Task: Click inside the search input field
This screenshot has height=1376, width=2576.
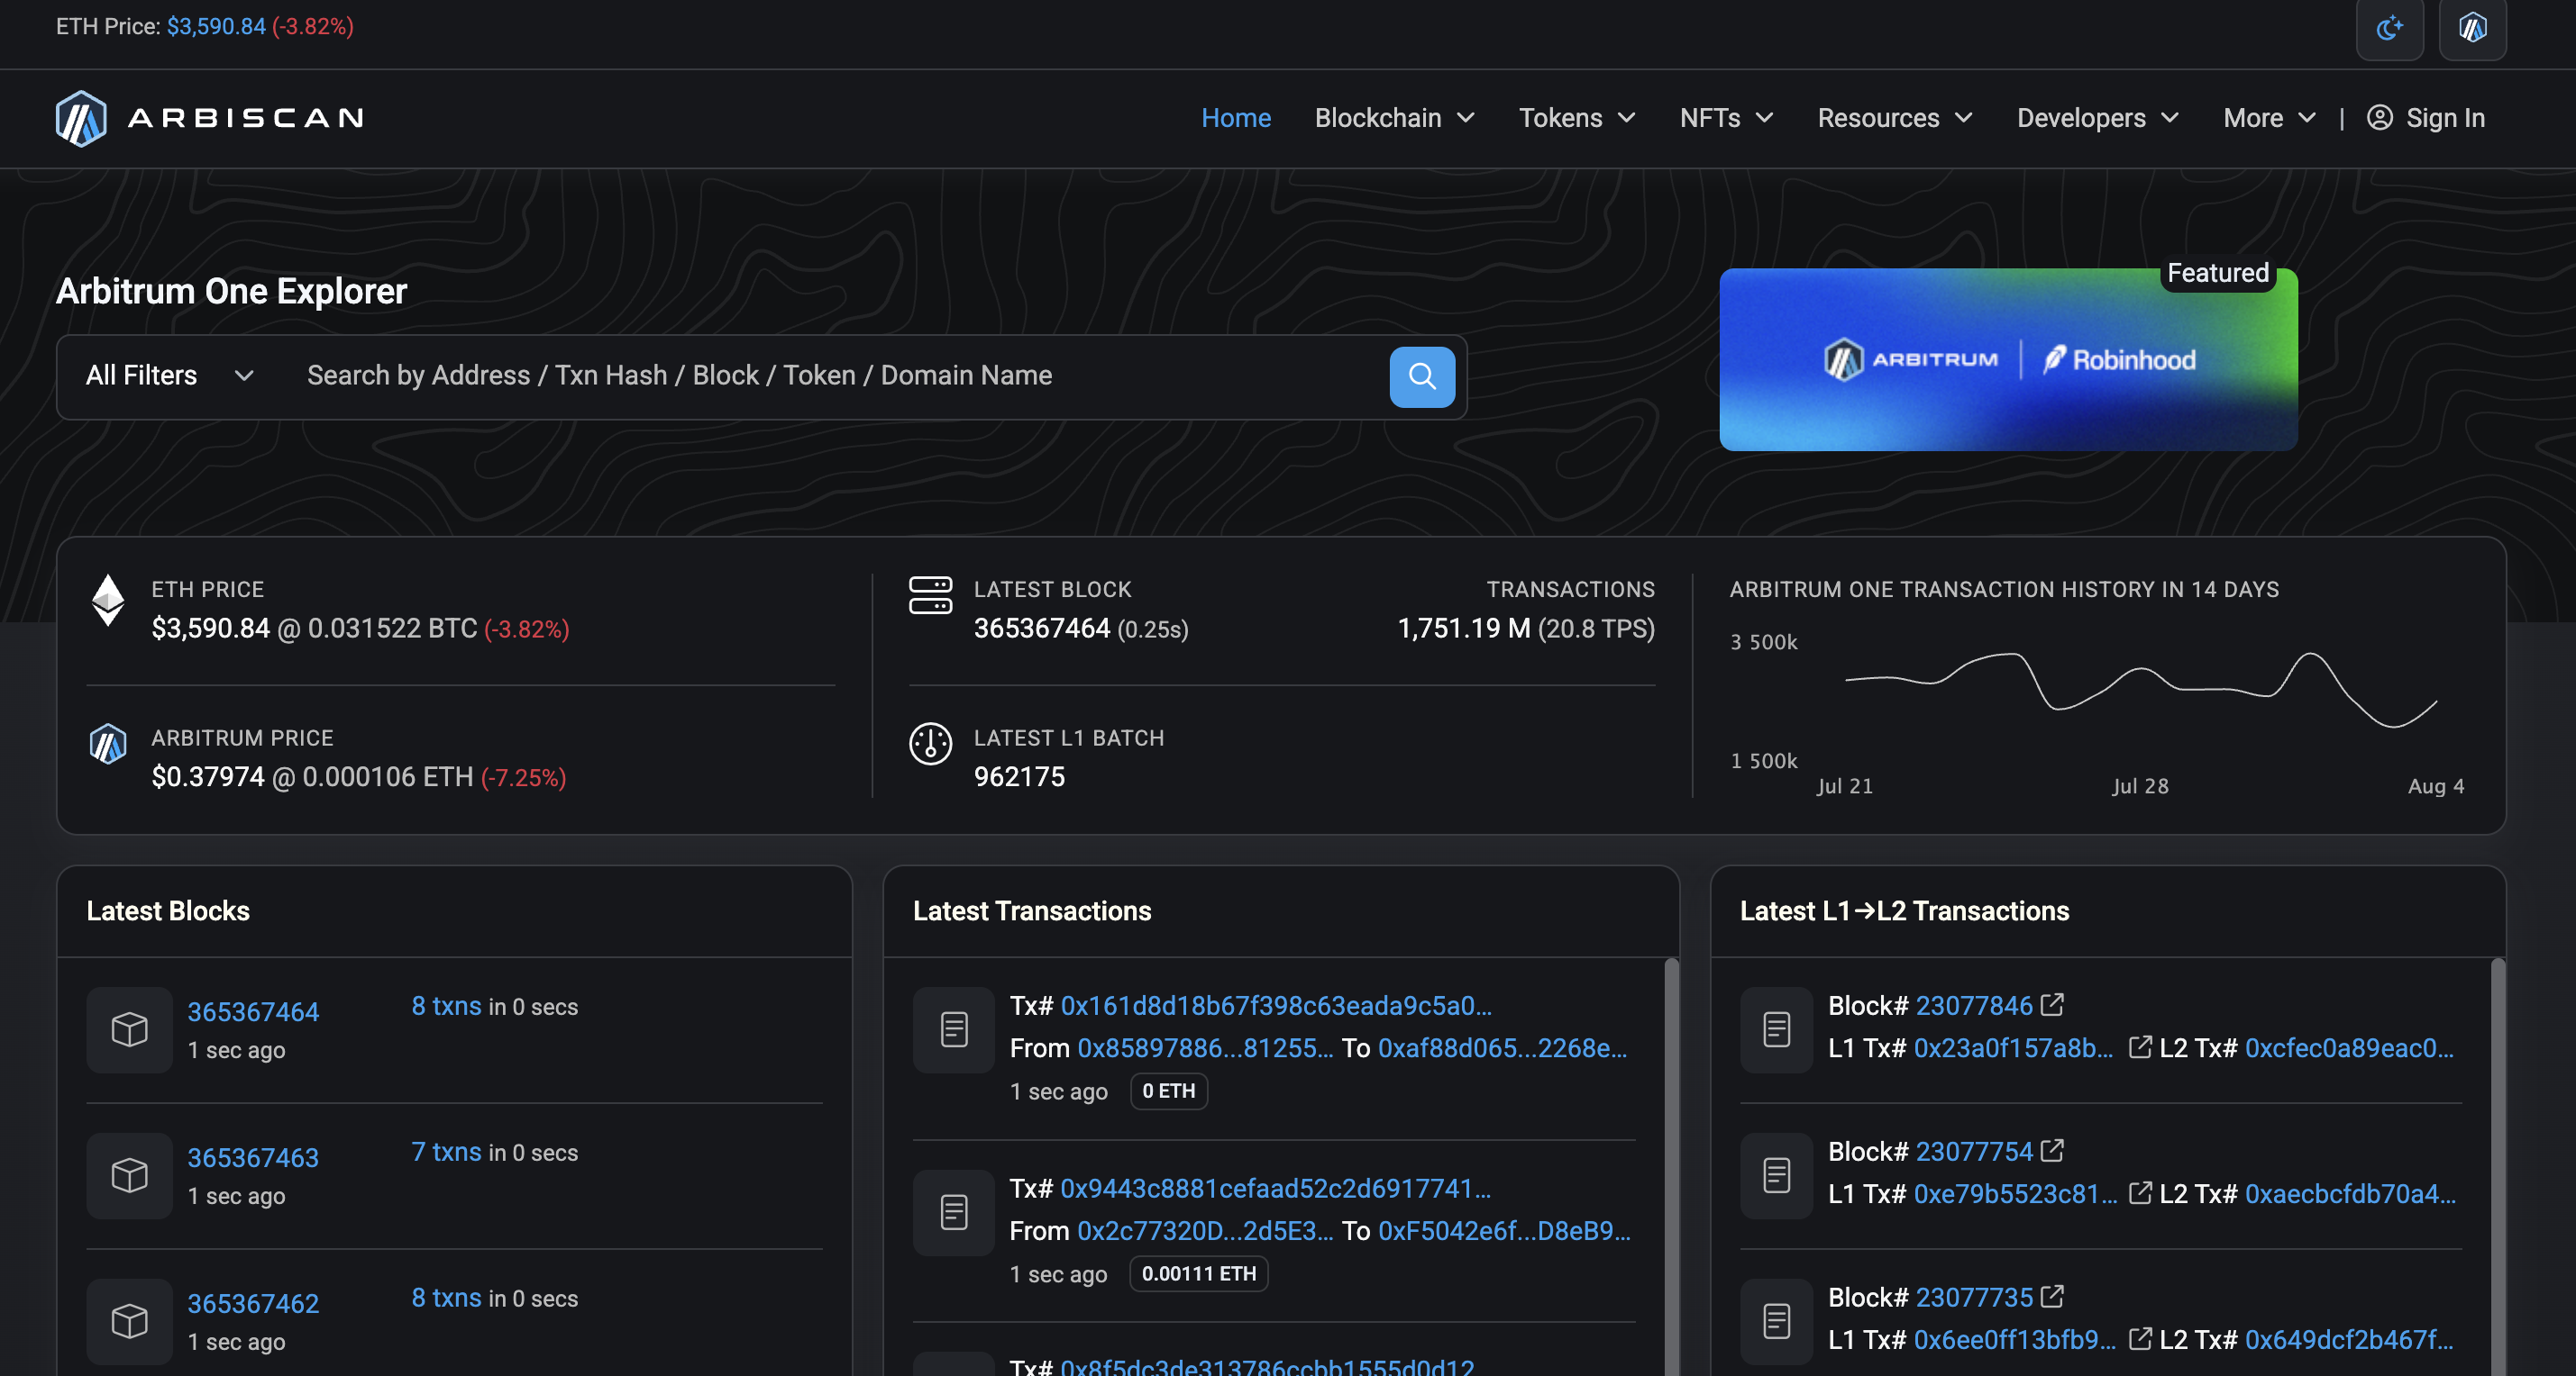Action: tap(800, 376)
